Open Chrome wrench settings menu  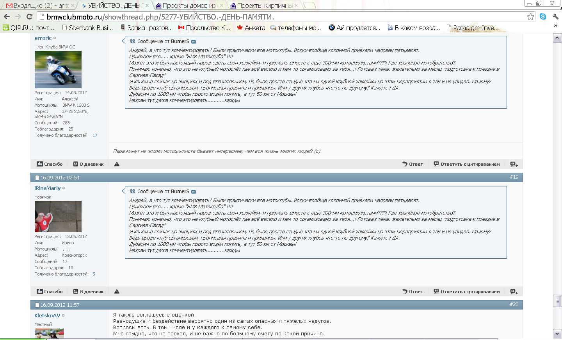(x=555, y=16)
